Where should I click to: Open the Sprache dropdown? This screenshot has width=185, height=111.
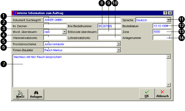pos(169,20)
